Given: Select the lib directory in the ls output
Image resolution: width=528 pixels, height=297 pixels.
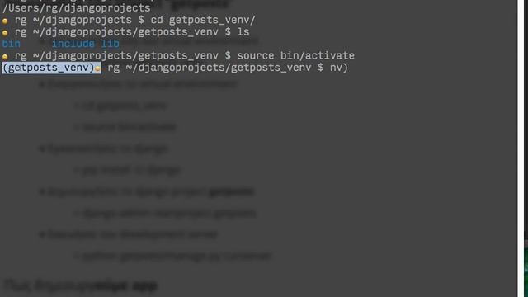Looking at the screenshot, I should point(110,44).
